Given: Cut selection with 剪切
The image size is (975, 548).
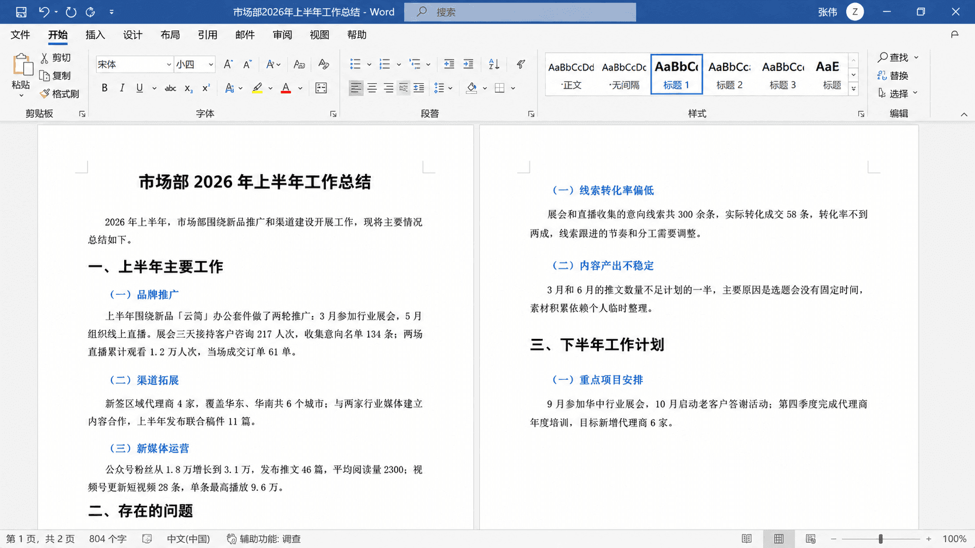Looking at the screenshot, I should (x=55, y=58).
